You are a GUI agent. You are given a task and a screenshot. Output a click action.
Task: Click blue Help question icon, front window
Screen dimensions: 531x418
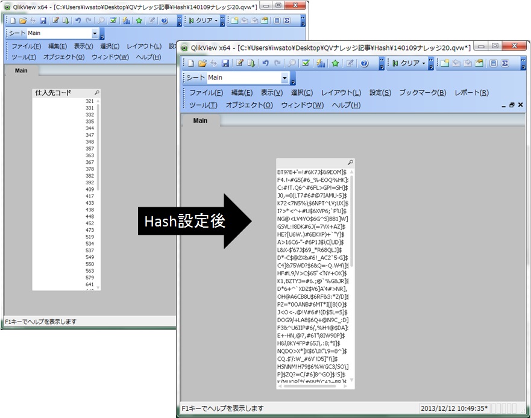[365, 63]
